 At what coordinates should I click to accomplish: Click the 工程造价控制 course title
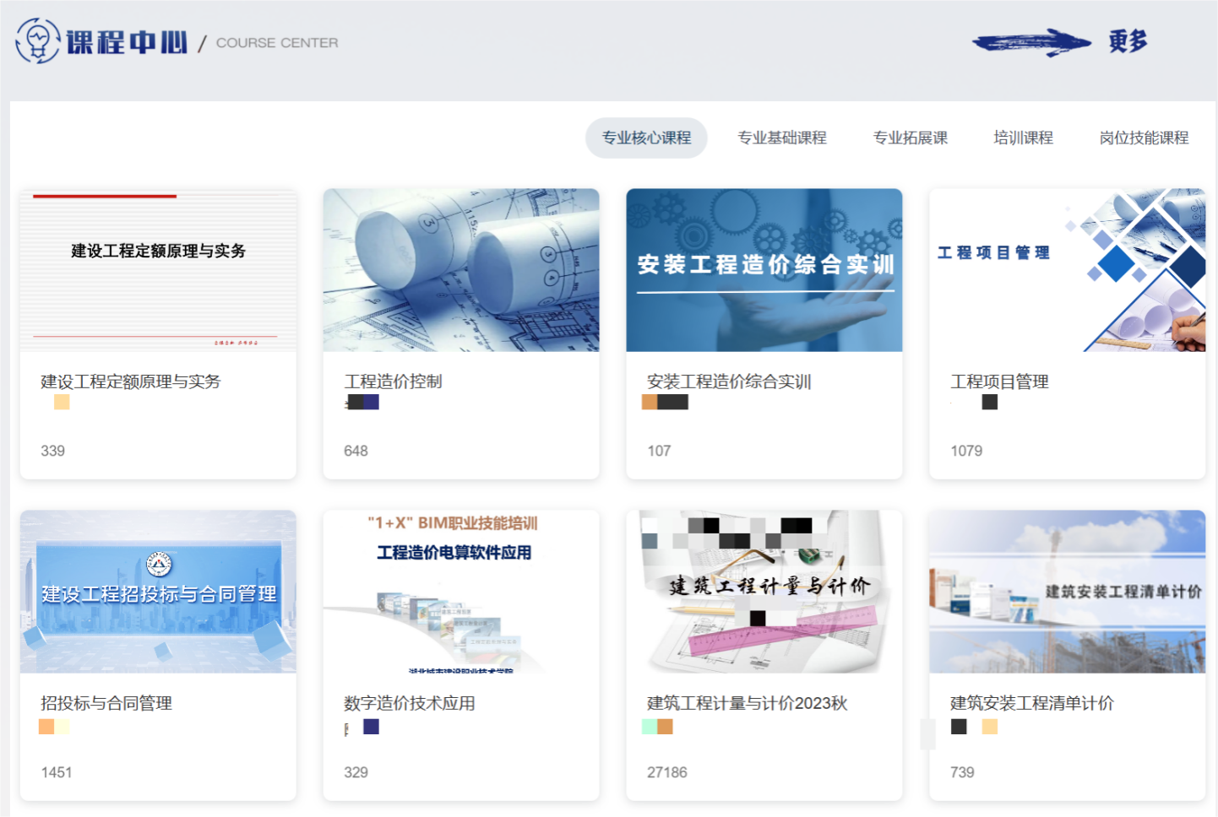(x=393, y=381)
